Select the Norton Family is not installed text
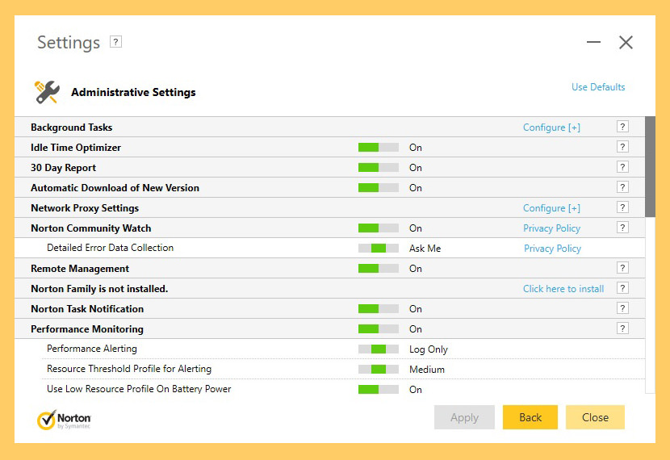The width and height of the screenshot is (670, 460). click(x=99, y=289)
